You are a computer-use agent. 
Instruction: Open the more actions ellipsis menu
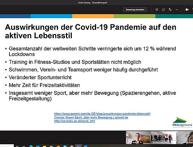click(x=177, y=9)
